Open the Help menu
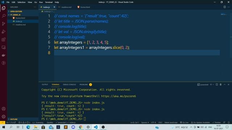This screenshot has height=130, width=232. coord(57,2)
